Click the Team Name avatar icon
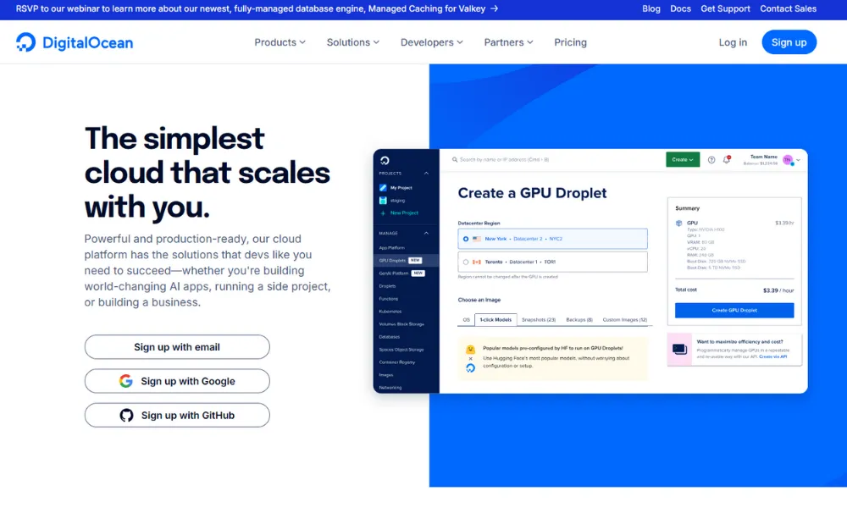Image resolution: width=847 pixels, height=508 pixels. coord(787,159)
